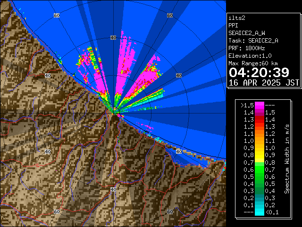Pick the red legend swatch beside 1.3

(260, 120)
